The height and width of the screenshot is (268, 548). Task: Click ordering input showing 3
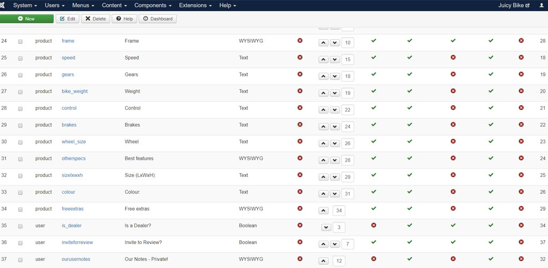tap(339, 227)
